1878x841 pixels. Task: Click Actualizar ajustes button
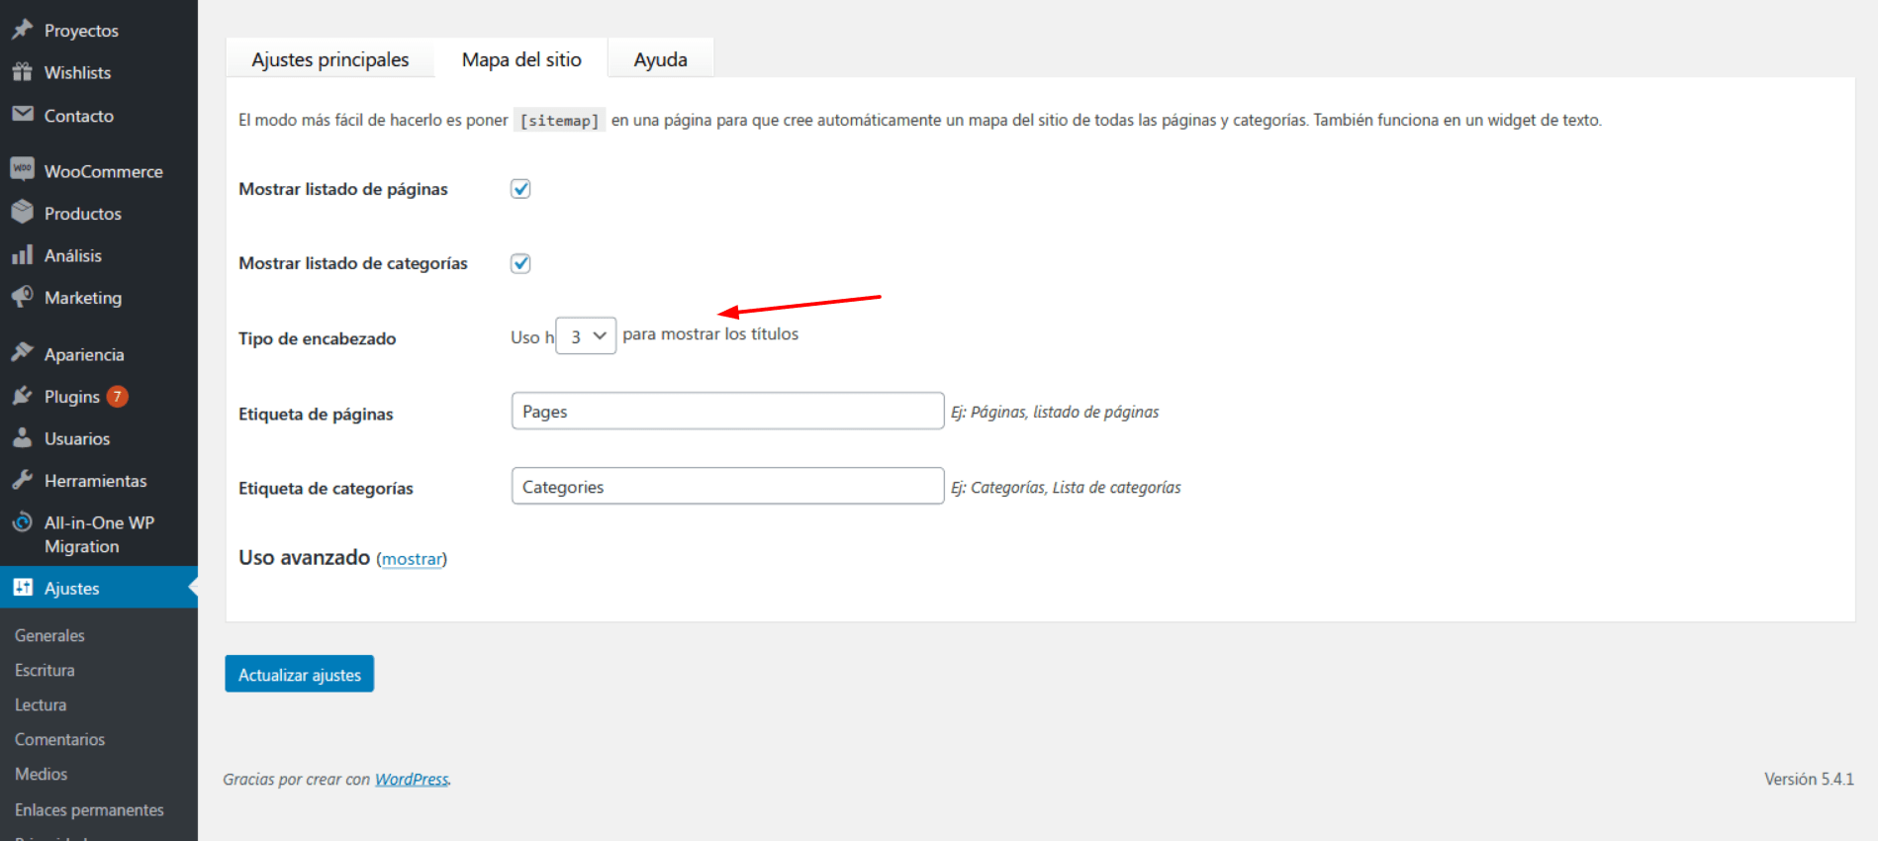(299, 674)
